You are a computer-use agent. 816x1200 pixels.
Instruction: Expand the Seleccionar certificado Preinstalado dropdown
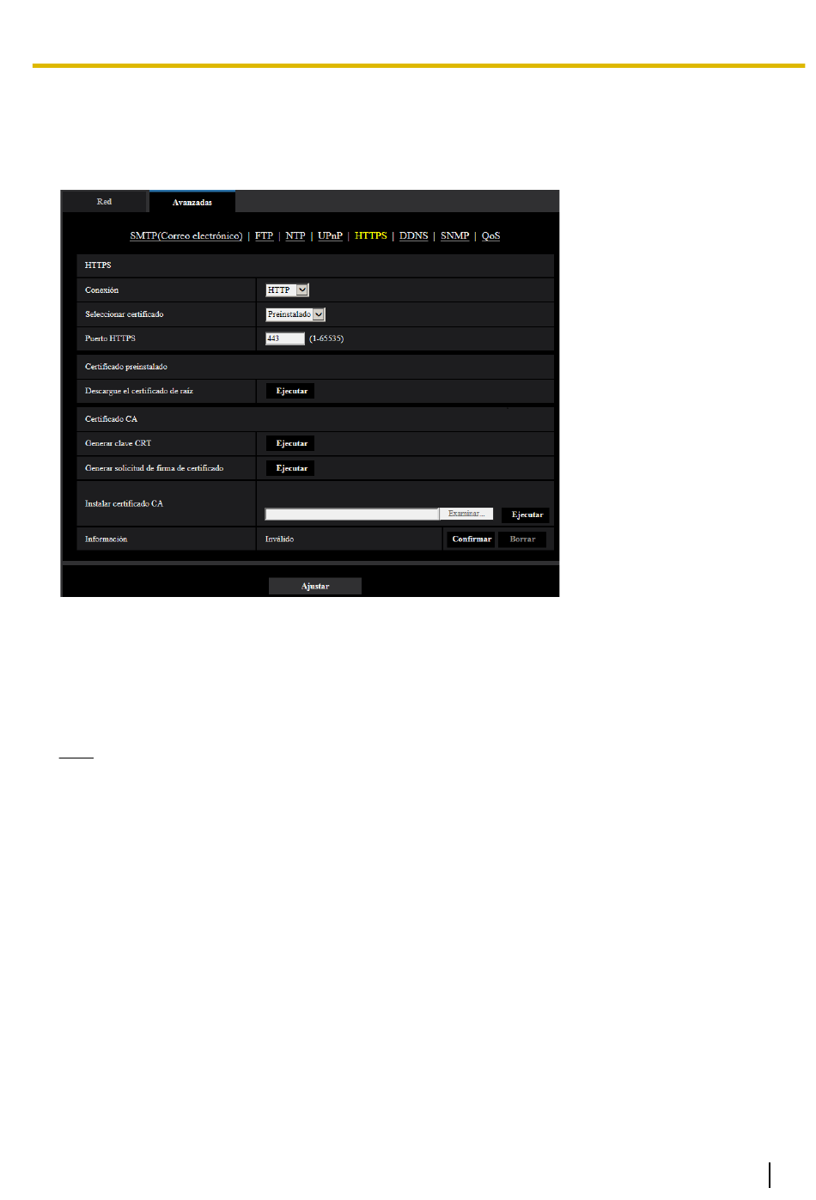(295, 314)
